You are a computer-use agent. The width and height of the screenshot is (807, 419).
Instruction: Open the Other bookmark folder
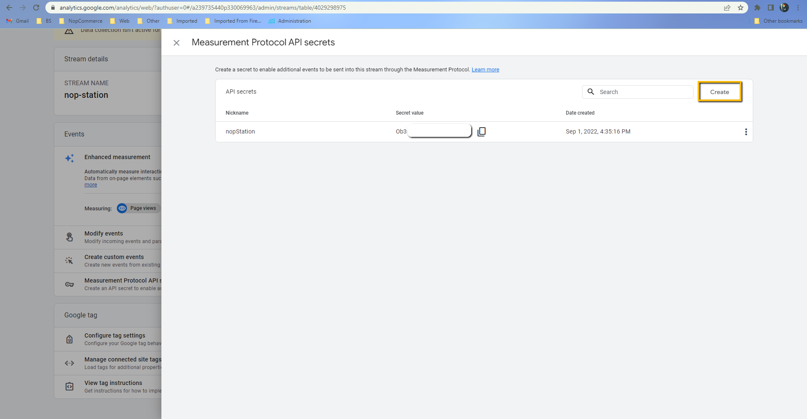pyautogui.click(x=148, y=21)
